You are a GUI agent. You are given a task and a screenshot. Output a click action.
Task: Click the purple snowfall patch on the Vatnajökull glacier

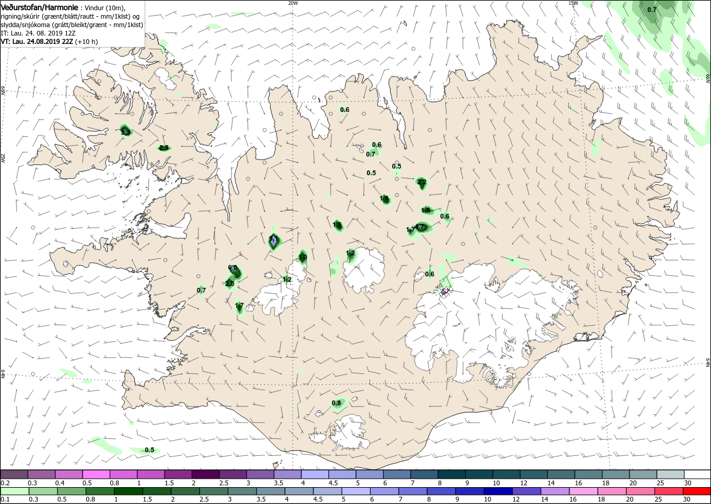[x=445, y=292]
